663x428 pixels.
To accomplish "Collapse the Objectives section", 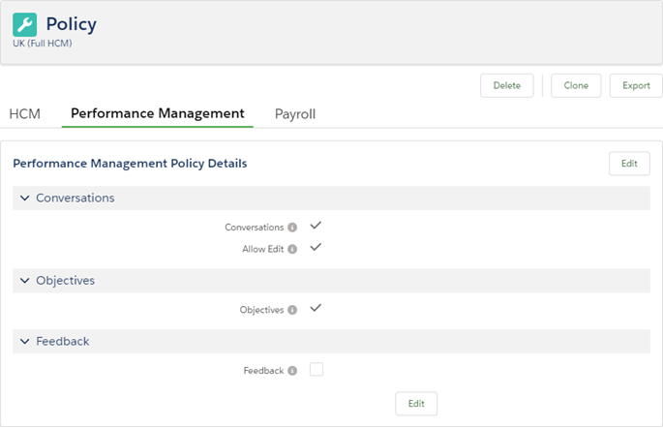I will tap(24, 281).
